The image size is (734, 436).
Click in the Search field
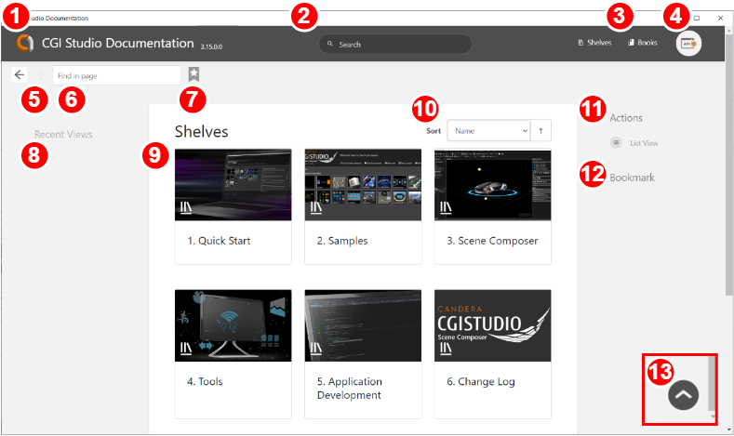tap(395, 44)
